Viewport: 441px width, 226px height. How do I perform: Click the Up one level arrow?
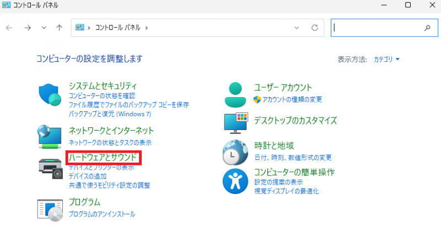click(x=60, y=28)
